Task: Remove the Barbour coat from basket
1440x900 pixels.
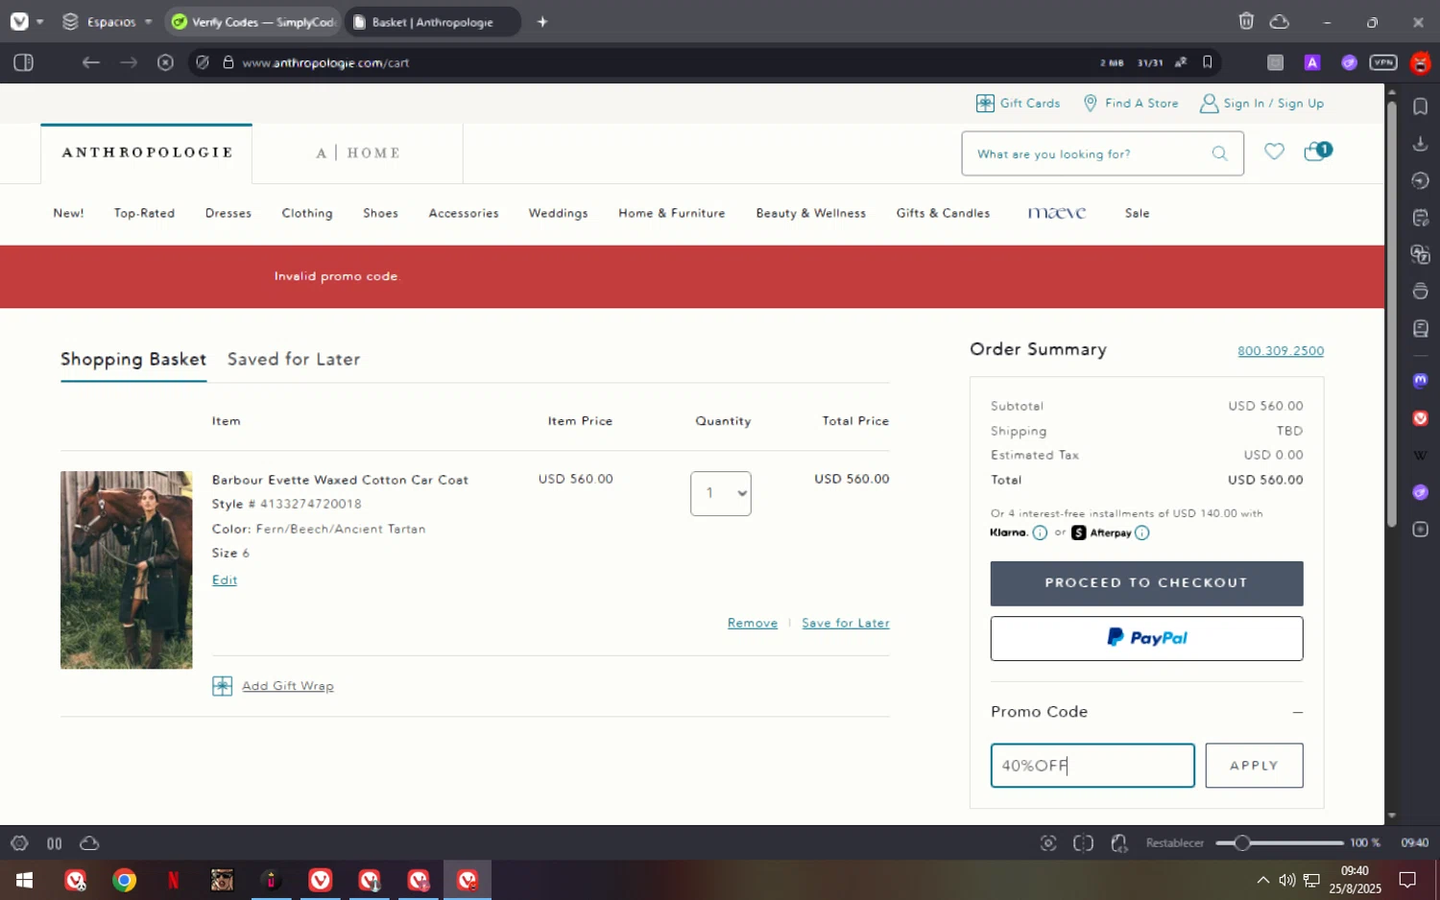Action: click(x=753, y=623)
